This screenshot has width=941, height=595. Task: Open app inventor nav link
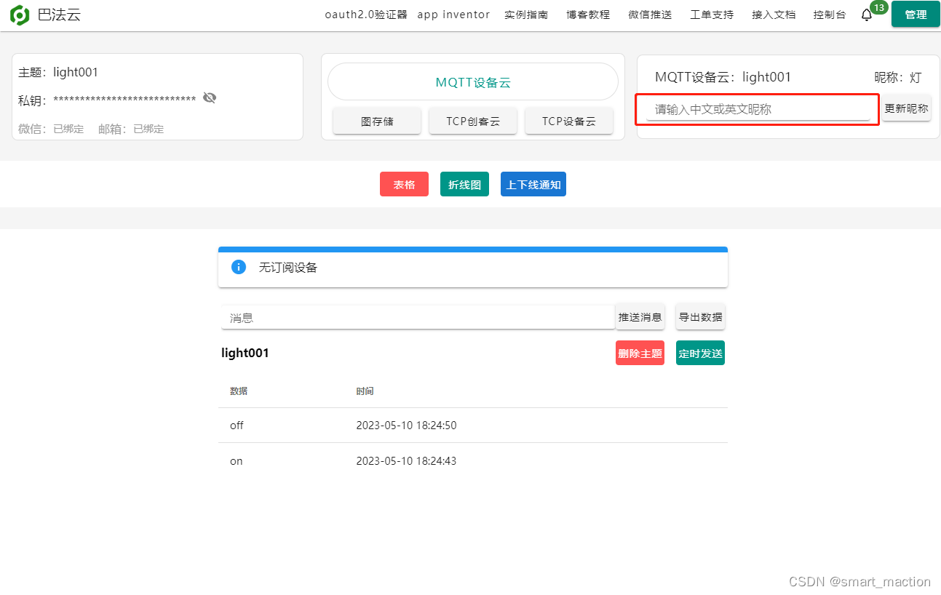tap(453, 15)
